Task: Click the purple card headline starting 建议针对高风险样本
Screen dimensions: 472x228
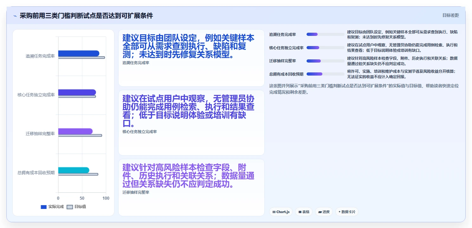Action: tap(188, 176)
